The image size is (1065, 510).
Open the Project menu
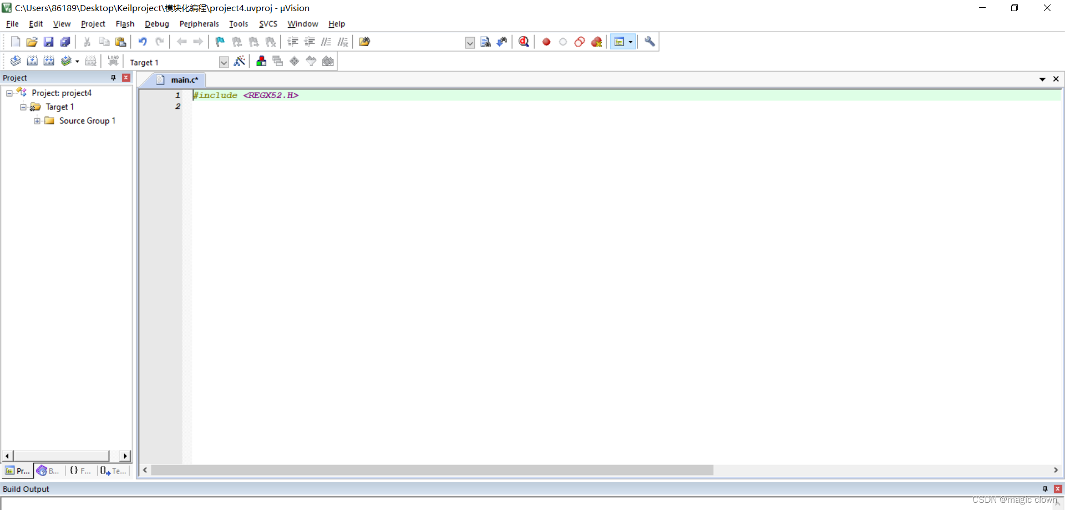(x=93, y=24)
